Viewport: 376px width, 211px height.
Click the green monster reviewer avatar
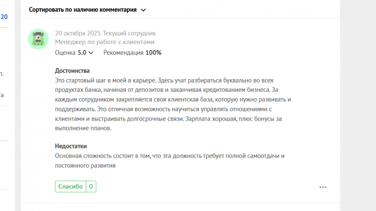point(38,39)
